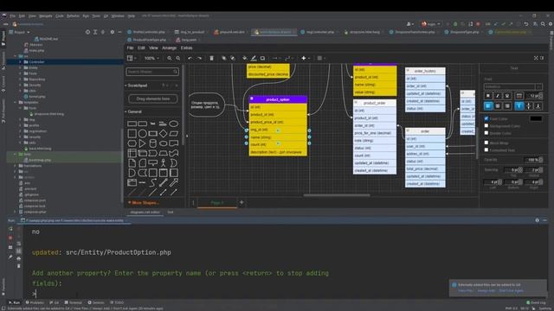Select the actor stick figure shape
The image size is (554, 311).
pyautogui.click(x=163, y=163)
